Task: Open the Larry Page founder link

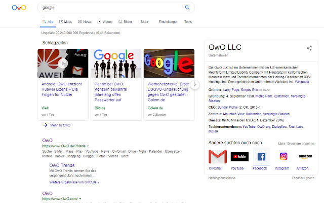Action: coord(231,90)
